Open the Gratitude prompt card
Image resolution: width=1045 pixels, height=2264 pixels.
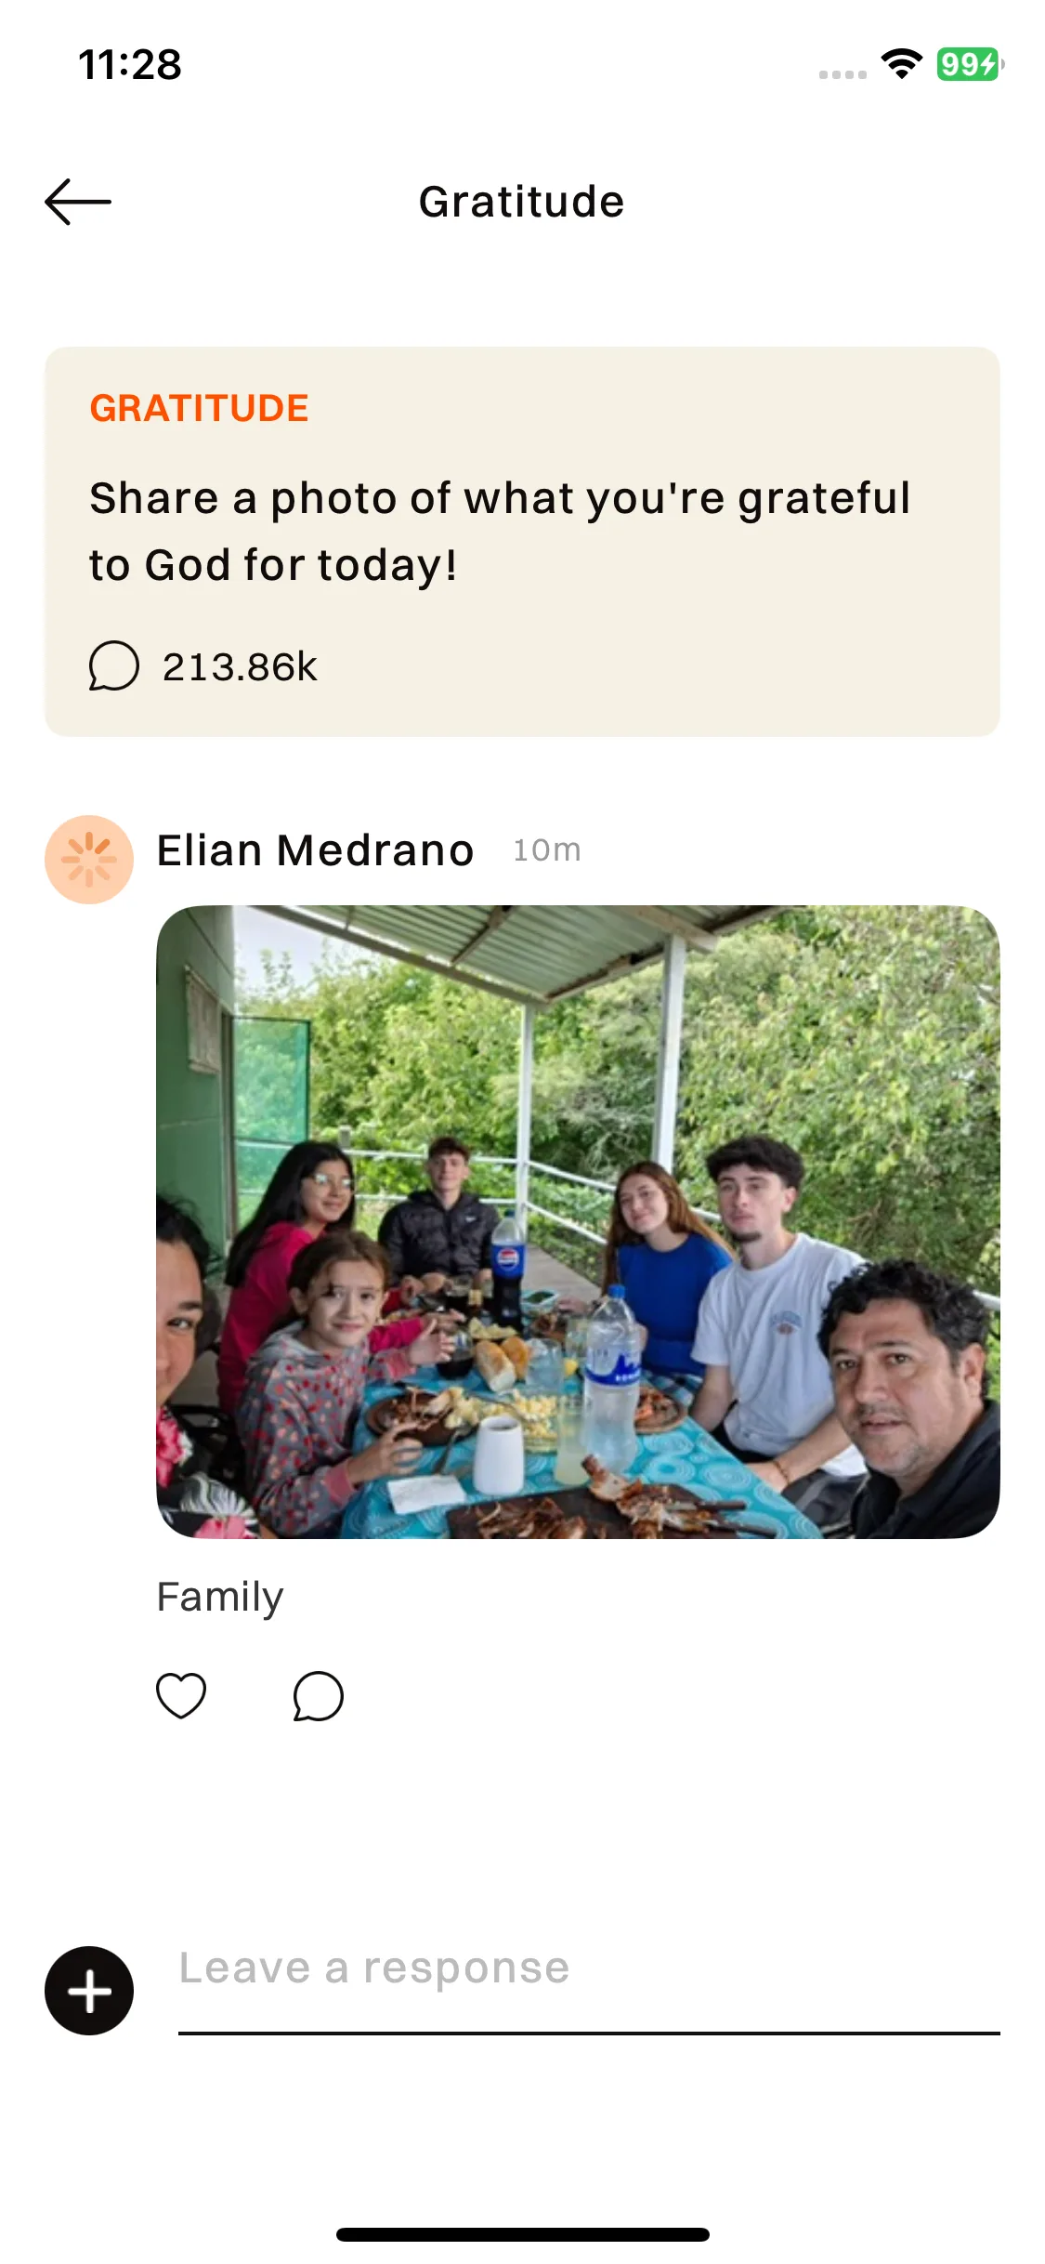click(x=522, y=542)
